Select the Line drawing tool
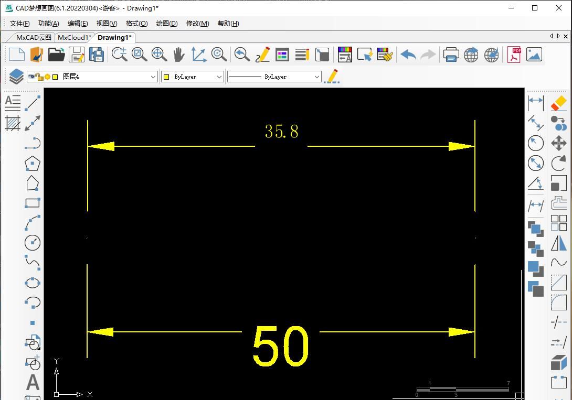The height and width of the screenshot is (400, 572). pos(33,103)
